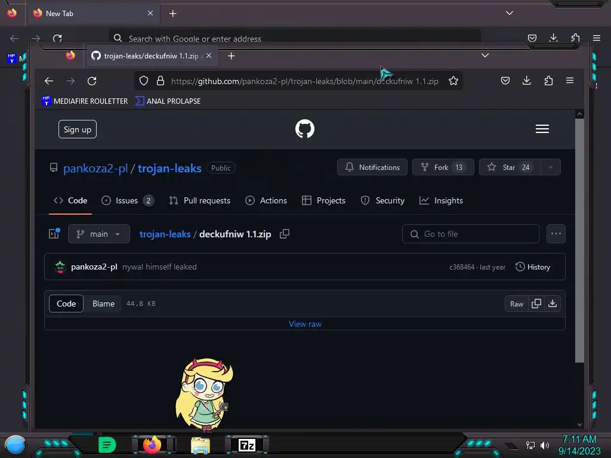This screenshot has width=611, height=458.
Task: List all tabs in front window
Action: (x=485, y=55)
